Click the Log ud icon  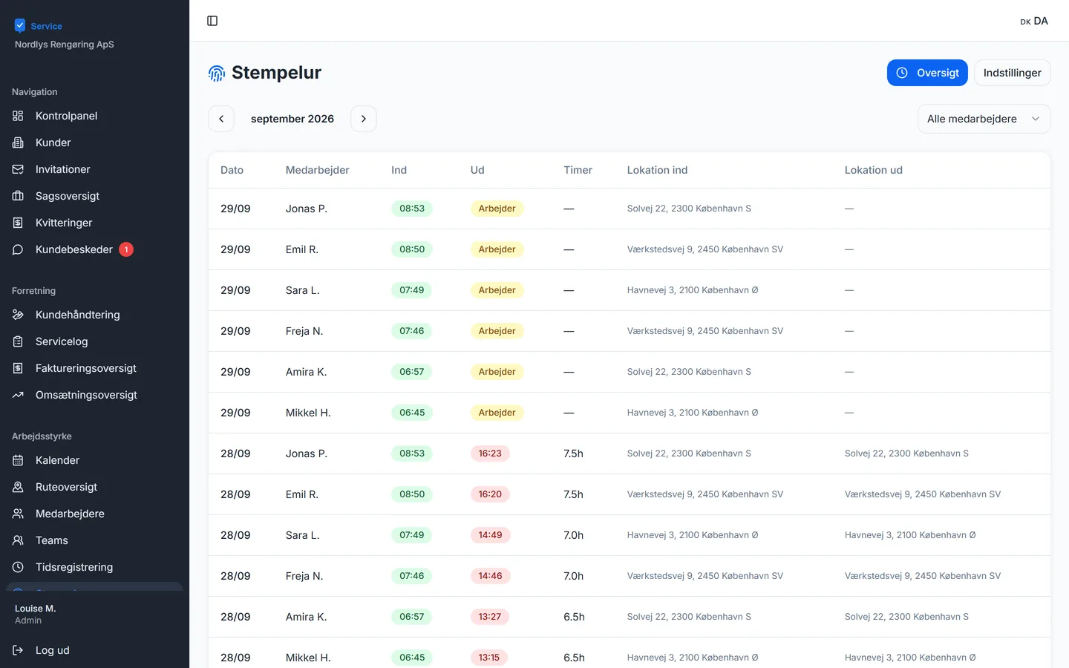click(x=18, y=650)
